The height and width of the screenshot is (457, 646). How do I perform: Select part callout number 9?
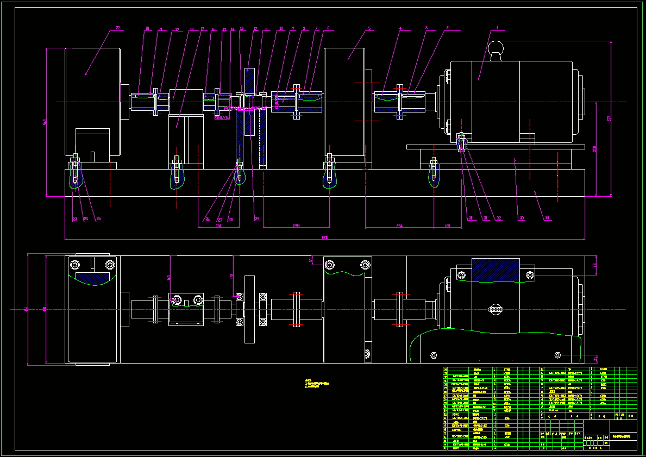(x=293, y=28)
